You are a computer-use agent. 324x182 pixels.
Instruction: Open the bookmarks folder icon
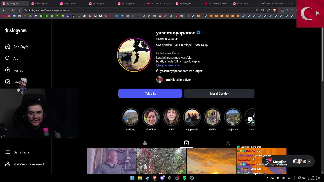coord(187,16)
